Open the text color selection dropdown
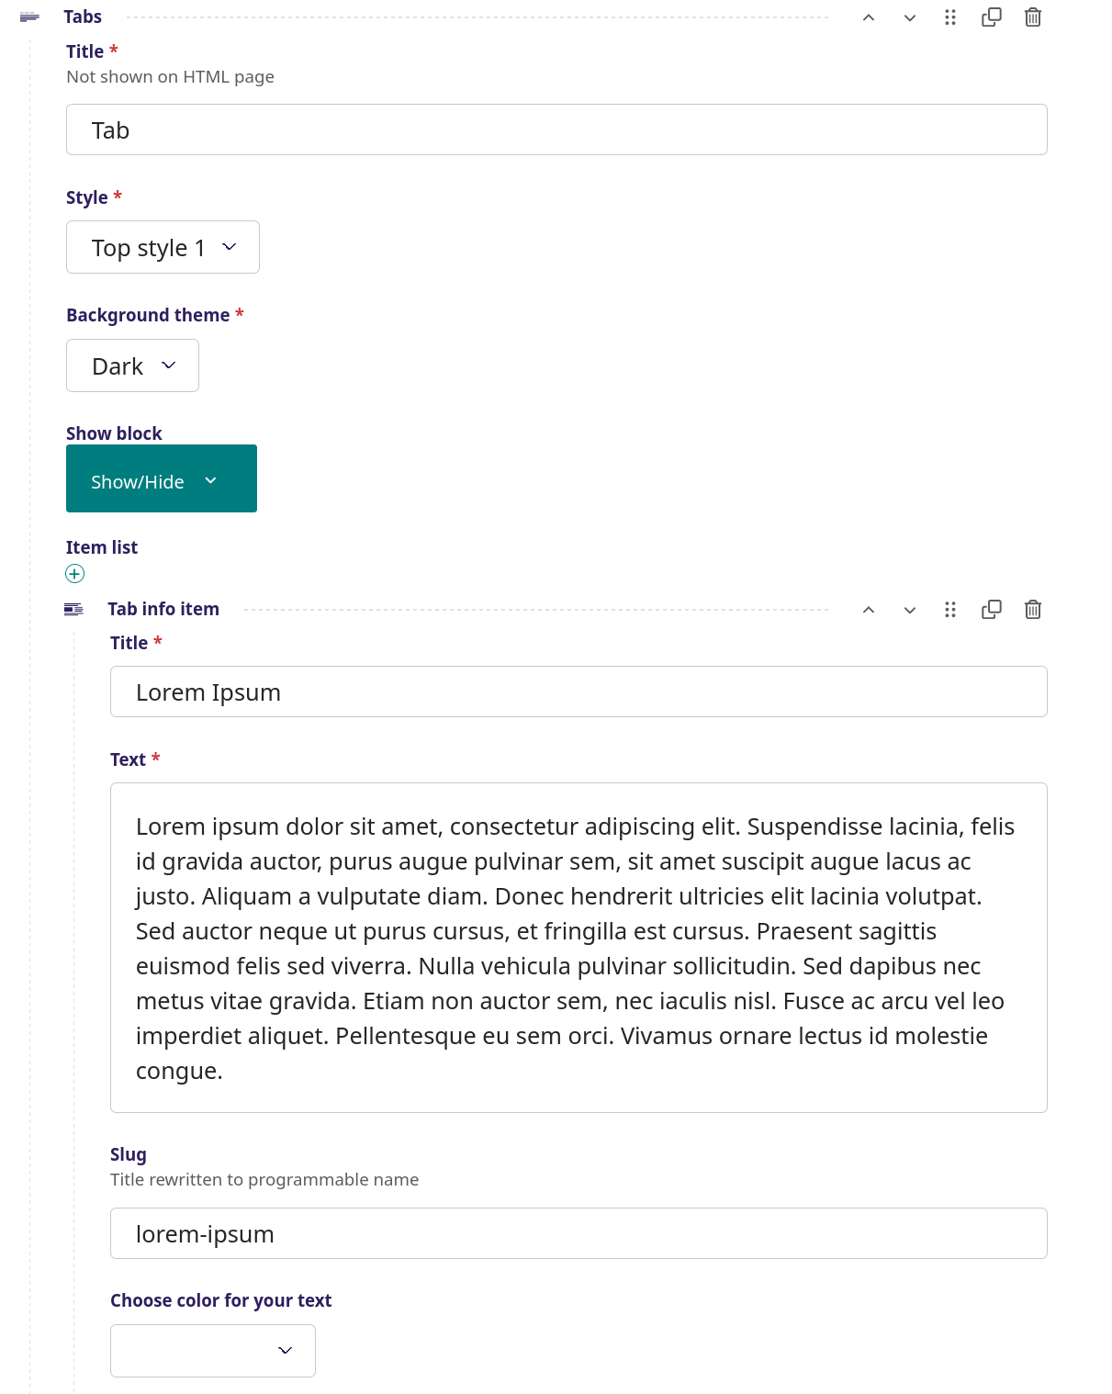Viewport: 1112px width, 1394px height. (x=213, y=1351)
